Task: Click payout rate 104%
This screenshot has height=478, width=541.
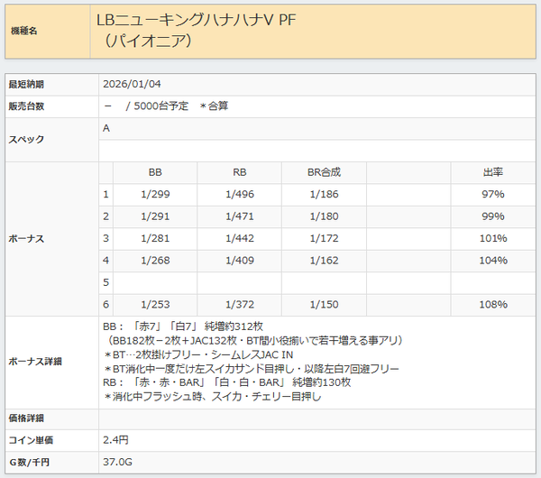Action: [x=493, y=261]
